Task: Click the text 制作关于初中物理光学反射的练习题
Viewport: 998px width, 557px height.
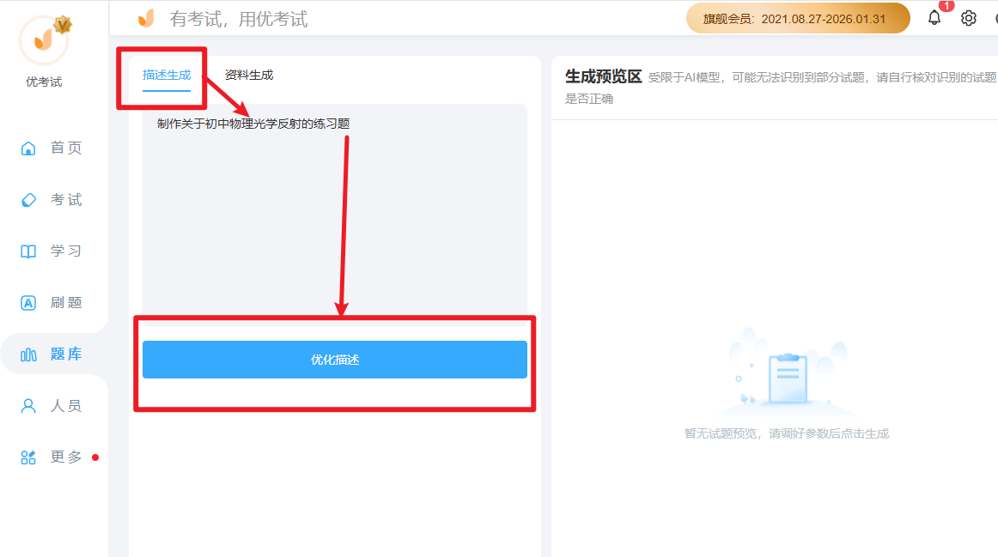Action: [253, 124]
